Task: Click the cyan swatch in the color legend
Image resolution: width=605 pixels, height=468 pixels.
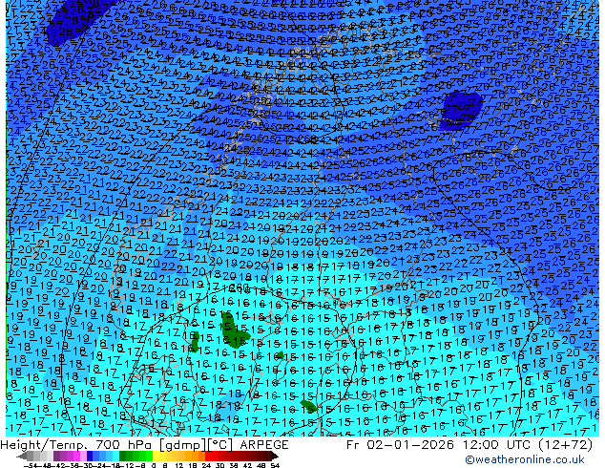Action: coord(115,457)
